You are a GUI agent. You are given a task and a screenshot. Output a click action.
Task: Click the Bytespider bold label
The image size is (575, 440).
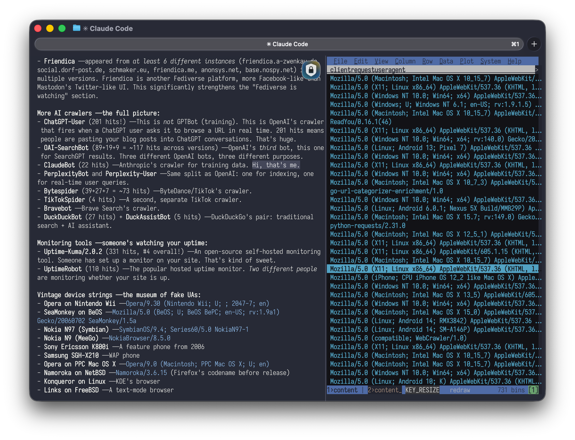(61, 191)
